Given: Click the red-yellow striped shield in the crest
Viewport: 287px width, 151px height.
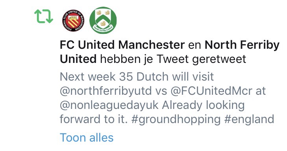Looking at the screenshot, I should pyautogui.click(x=73, y=21).
